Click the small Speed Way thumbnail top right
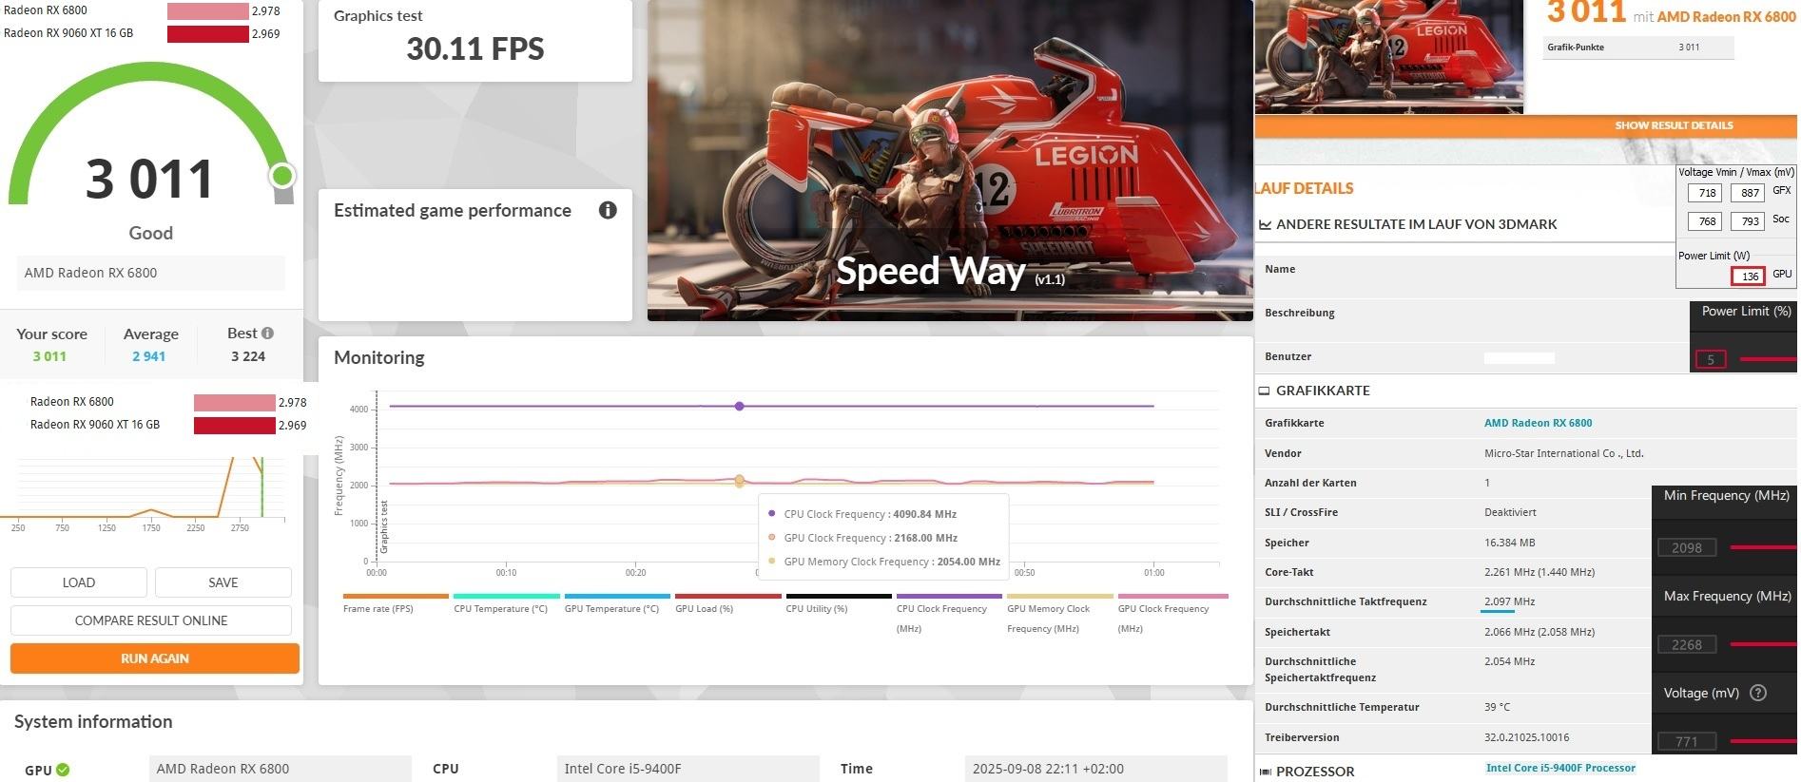 click(x=1389, y=56)
